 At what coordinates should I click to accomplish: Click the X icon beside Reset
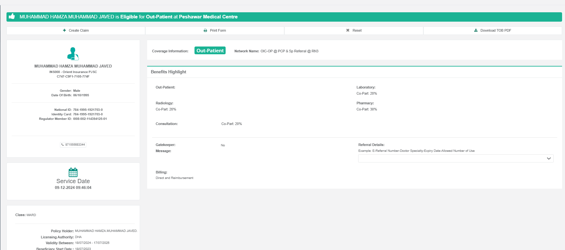[348, 30]
